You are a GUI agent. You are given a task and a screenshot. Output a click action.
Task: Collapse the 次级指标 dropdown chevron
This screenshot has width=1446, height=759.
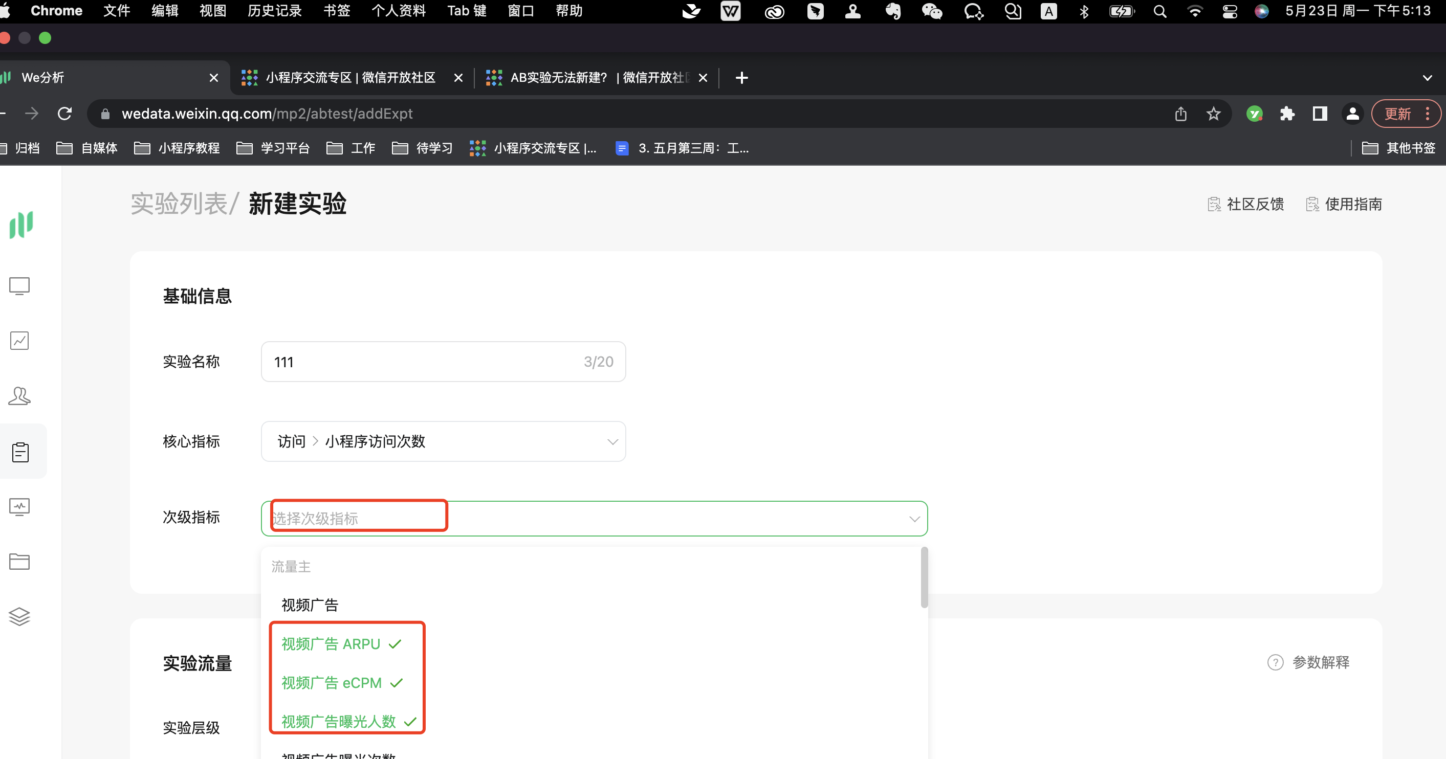pyautogui.click(x=914, y=519)
